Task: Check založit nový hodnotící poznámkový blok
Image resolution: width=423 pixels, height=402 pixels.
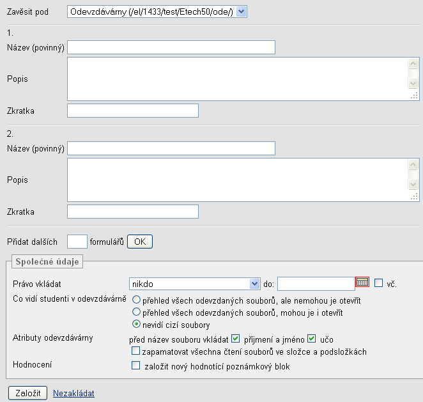Action: (x=135, y=366)
